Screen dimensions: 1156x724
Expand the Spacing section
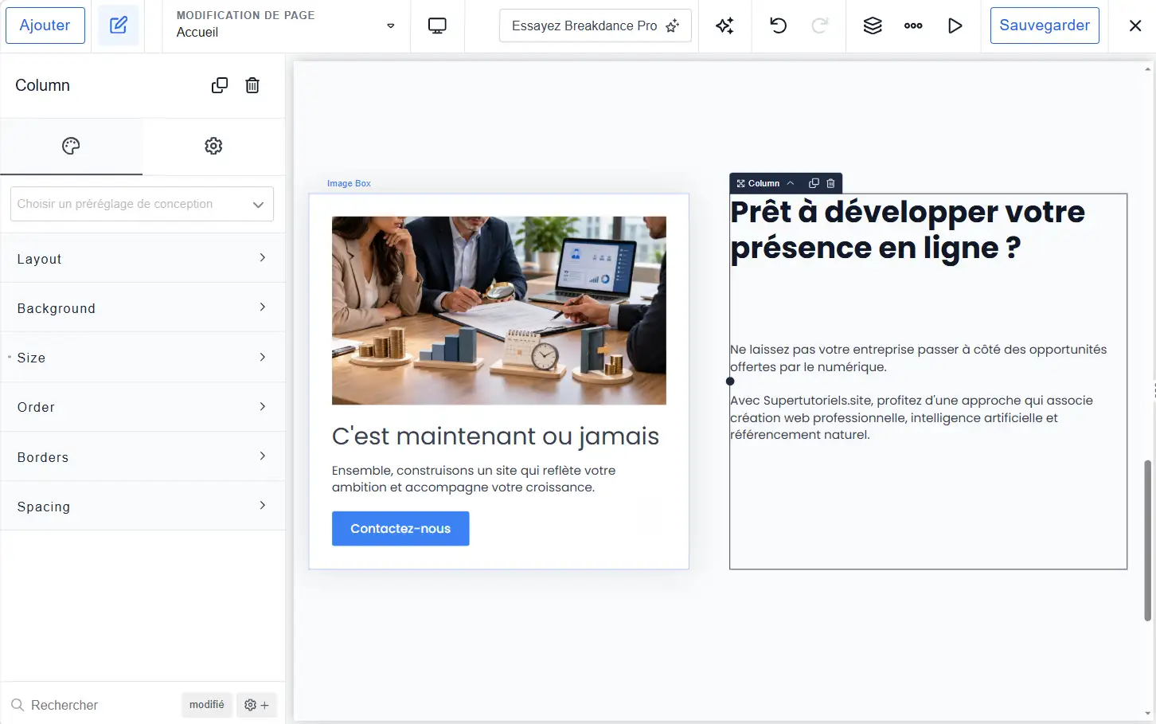click(143, 507)
